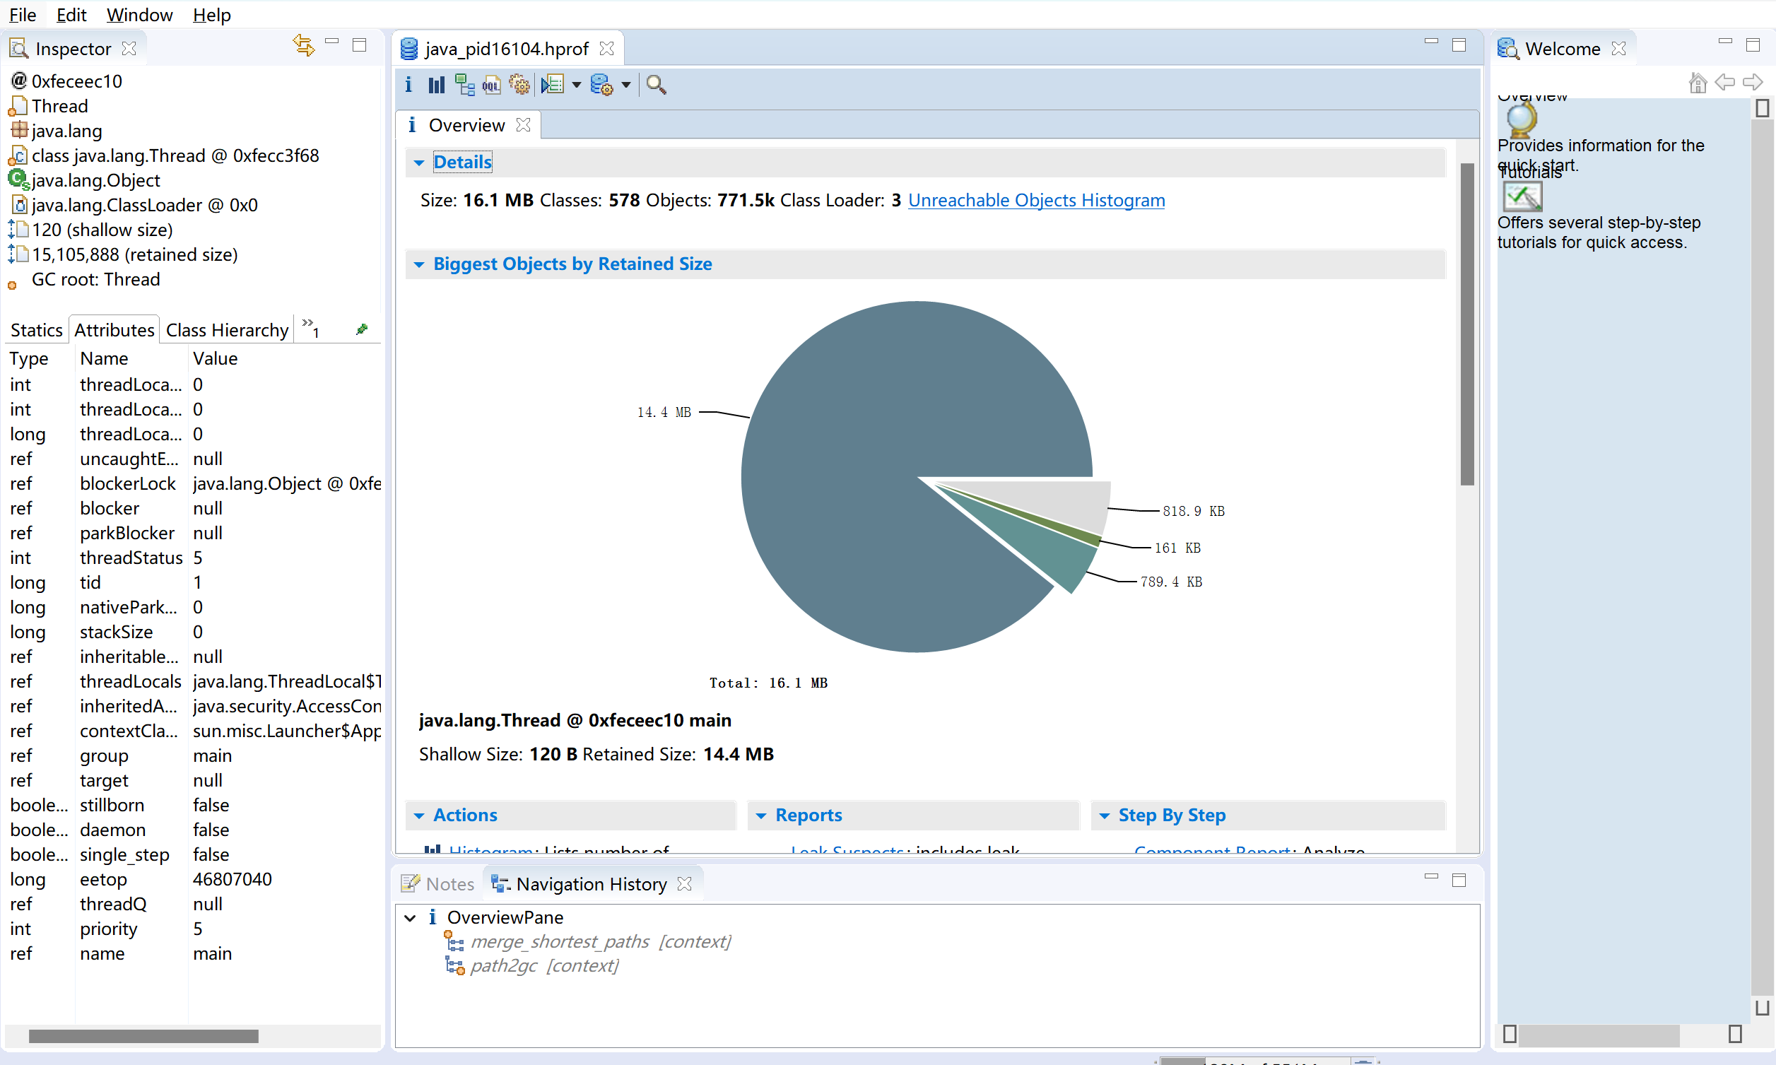Toggle the green pin in Inspector tabs
Screen dimensions: 1776x1065
[x=362, y=329]
